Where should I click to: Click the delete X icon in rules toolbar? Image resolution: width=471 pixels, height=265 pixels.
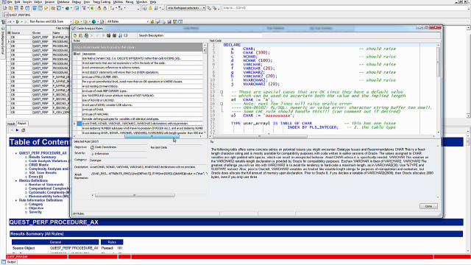92,35
